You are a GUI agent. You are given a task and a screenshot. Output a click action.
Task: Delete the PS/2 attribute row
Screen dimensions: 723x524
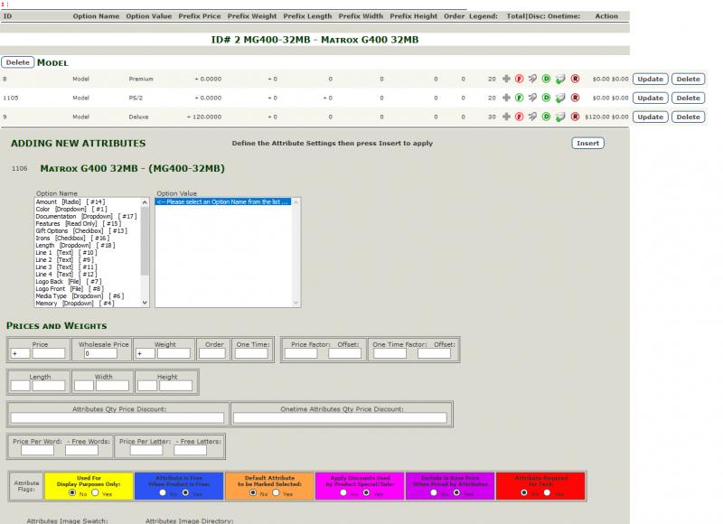(688, 98)
